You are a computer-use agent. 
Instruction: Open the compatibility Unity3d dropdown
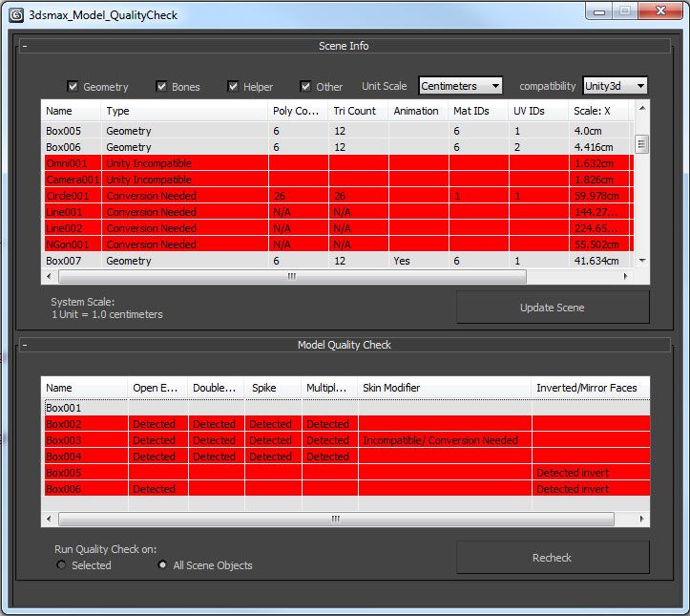tap(615, 86)
